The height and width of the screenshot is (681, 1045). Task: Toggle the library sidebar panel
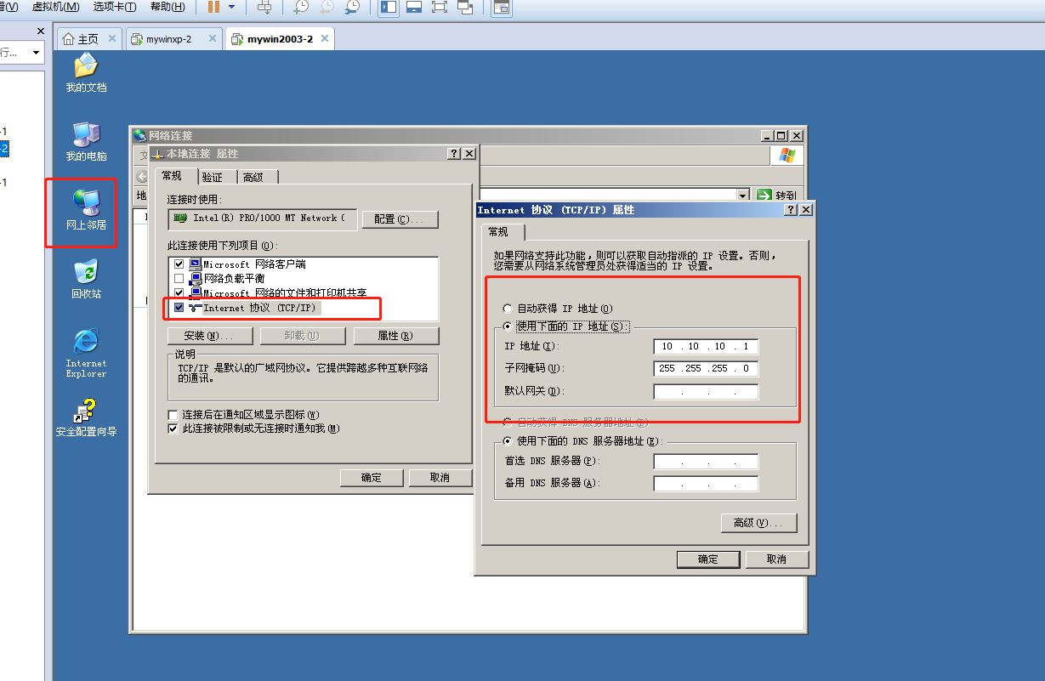(x=390, y=9)
